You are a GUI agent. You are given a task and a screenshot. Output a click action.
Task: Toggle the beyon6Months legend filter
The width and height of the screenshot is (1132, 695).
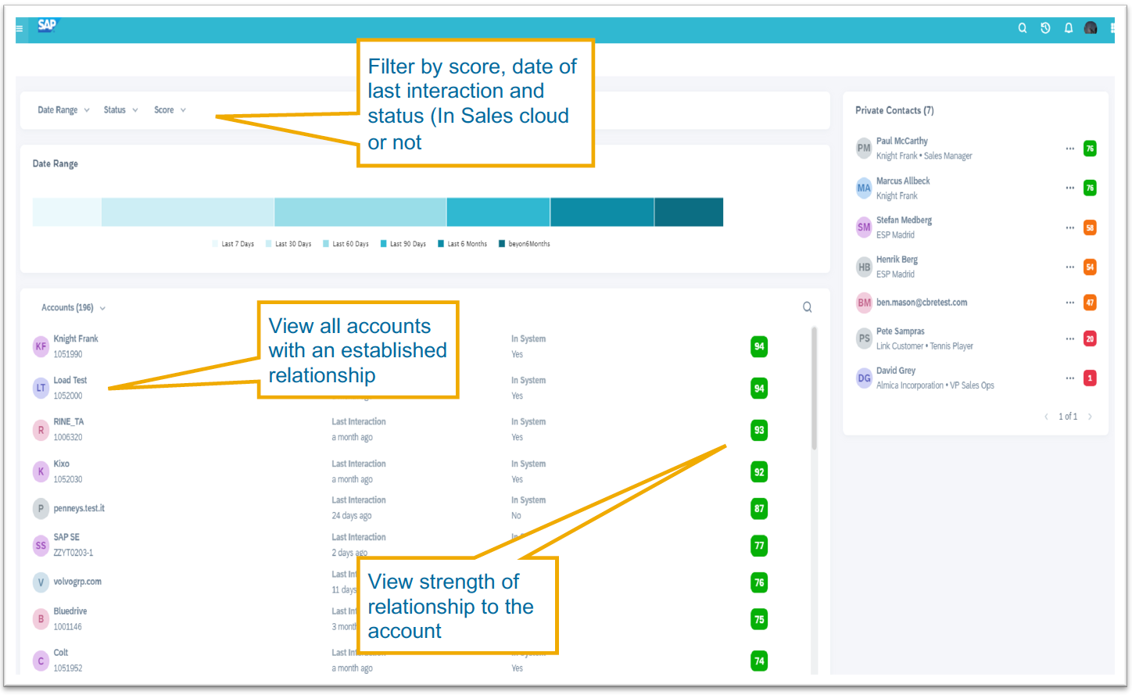point(532,243)
